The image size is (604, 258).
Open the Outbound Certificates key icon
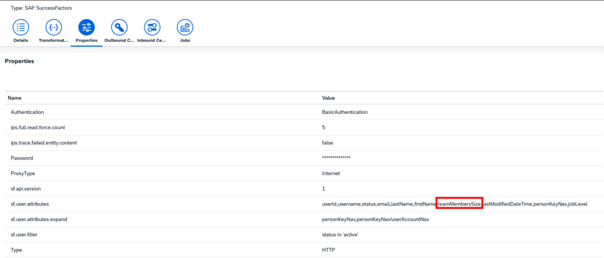[119, 27]
